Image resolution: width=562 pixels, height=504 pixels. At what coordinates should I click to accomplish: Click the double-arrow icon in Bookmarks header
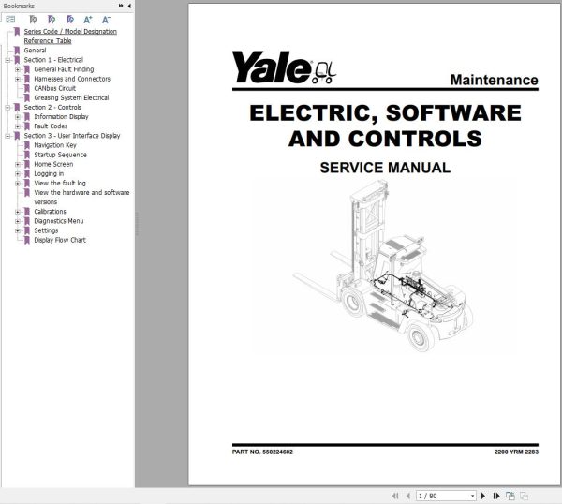tap(121, 6)
